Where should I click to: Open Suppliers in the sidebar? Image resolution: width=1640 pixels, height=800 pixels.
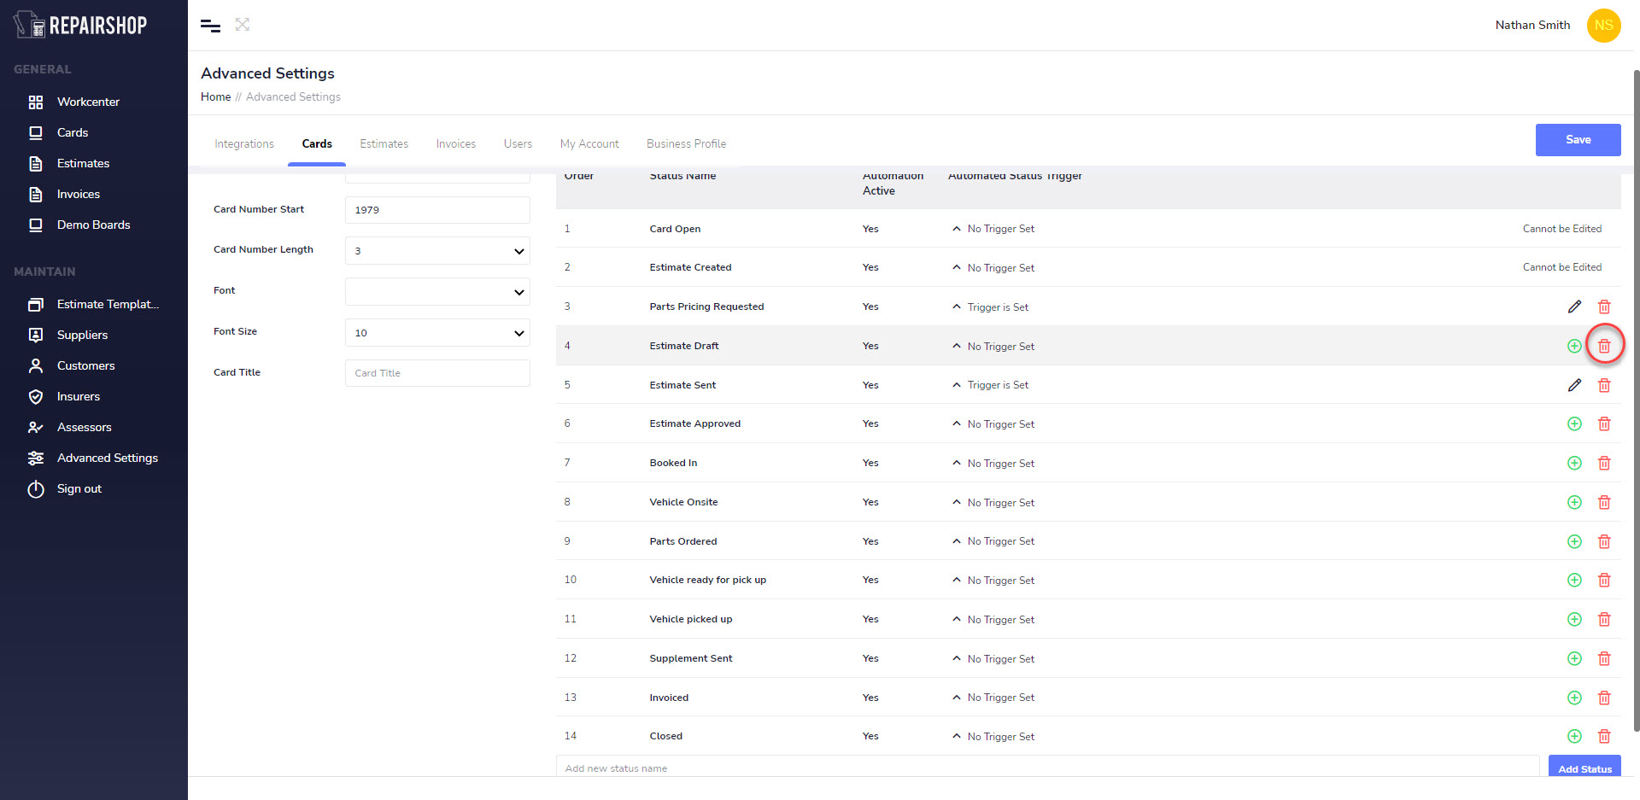(82, 335)
